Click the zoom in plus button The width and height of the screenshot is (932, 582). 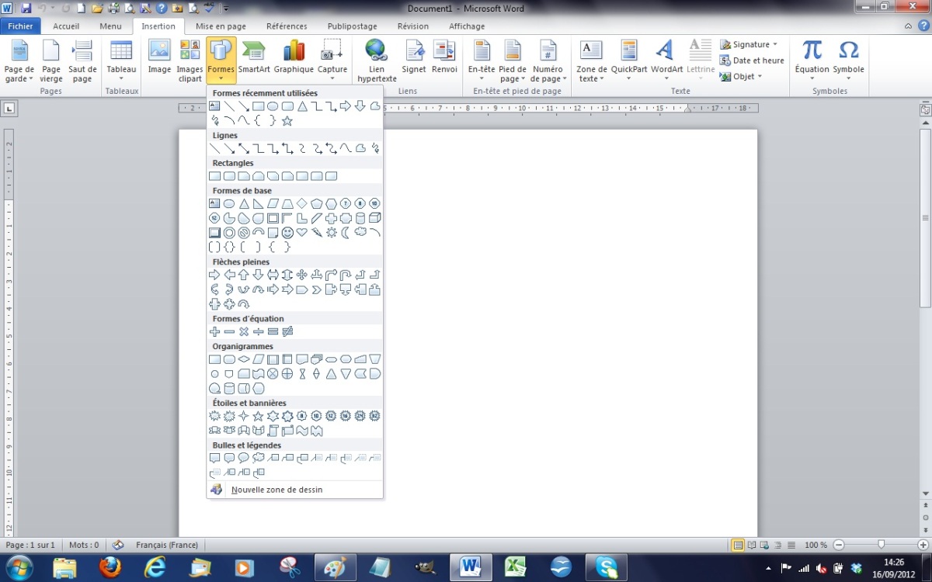pyautogui.click(x=923, y=545)
